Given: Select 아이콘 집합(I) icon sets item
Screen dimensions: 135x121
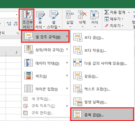Looking at the screenshot, I should point(46,88).
